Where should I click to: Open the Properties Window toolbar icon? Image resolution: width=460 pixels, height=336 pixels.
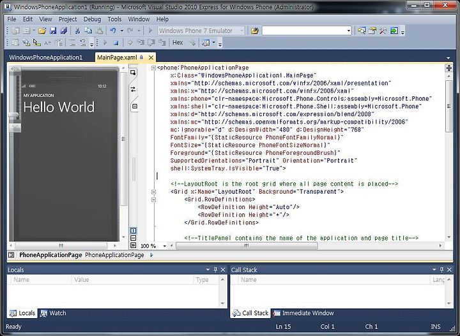tap(372, 31)
